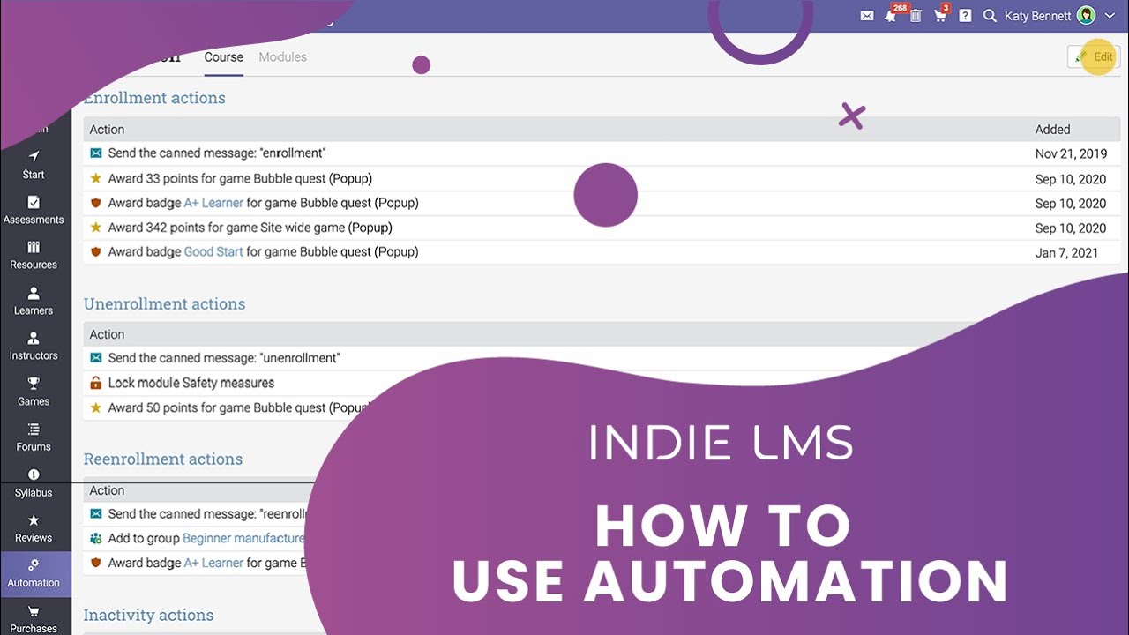Click the Added column header
This screenshot has height=635, width=1129.
coord(1052,130)
